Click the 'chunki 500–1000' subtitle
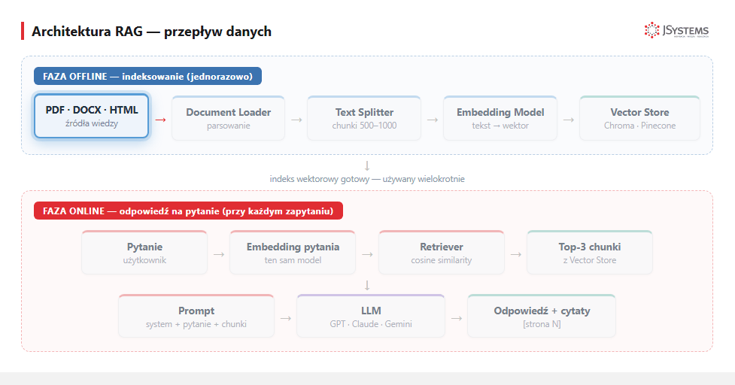This screenshot has height=385, width=735. point(364,126)
